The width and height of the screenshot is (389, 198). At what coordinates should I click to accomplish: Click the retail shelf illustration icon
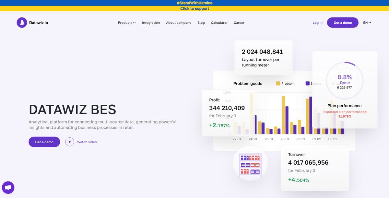pyautogui.click(x=250, y=163)
